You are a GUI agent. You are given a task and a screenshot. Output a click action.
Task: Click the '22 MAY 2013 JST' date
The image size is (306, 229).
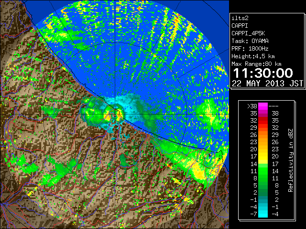click(x=267, y=83)
